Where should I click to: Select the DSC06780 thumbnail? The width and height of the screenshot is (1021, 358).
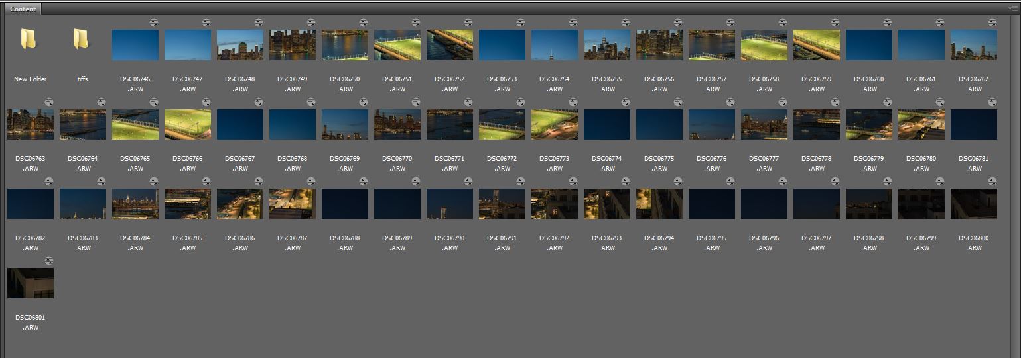coord(921,124)
